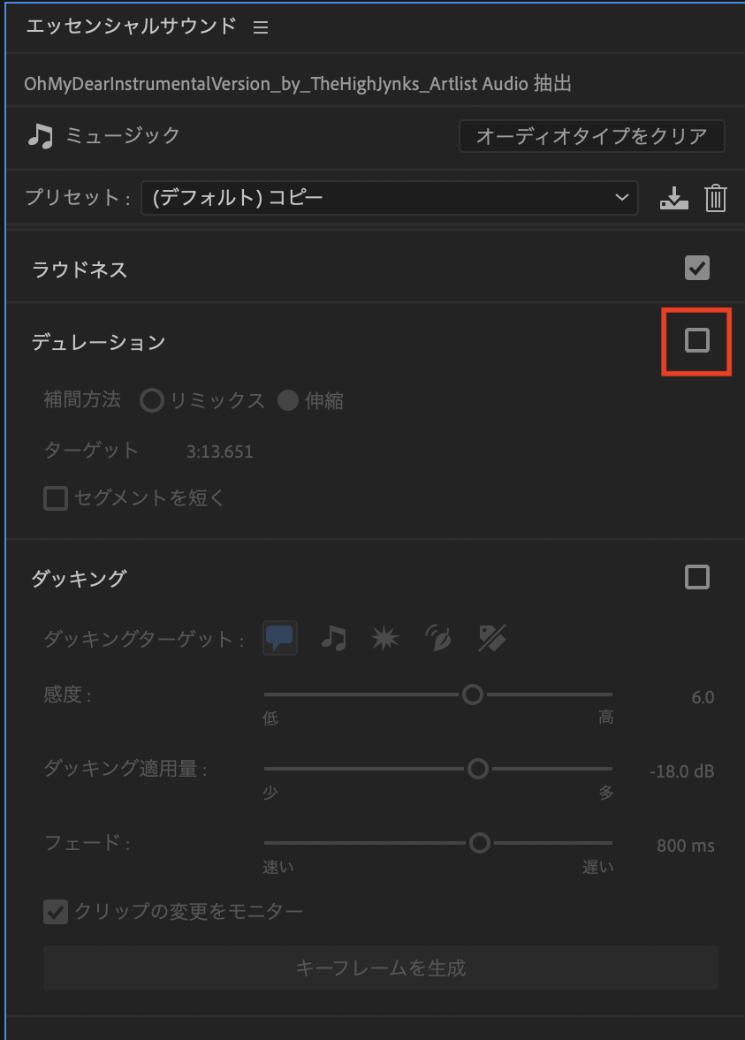Select untagged clips ducking target icon
Image resolution: width=745 pixels, height=1040 pixels.
coord(492,638)
